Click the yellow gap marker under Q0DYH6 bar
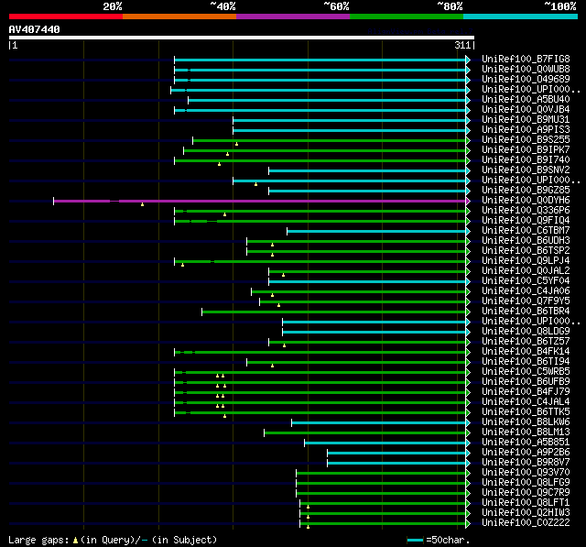Viewport: 586px width, 547px height. 143,204
